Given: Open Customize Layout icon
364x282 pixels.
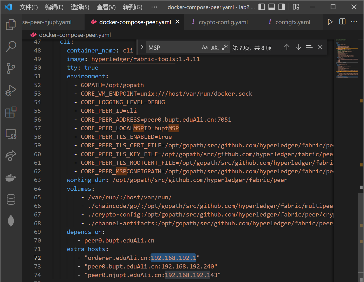Looking at the screenshot, I should point(296,7).
